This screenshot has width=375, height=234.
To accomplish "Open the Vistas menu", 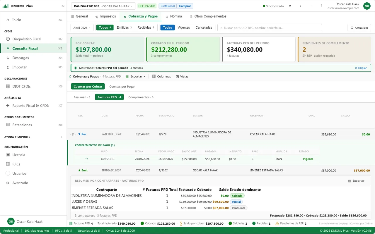I will tap(182, 76).
